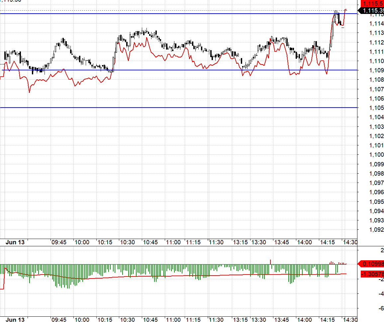Click Jun 13 date label under main chart

[x=15, y=242]
